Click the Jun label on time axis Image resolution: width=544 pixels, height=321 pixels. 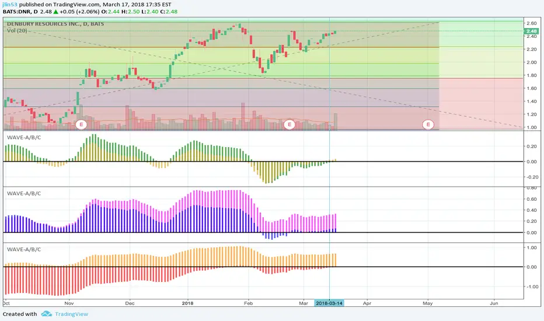click(494, 303)
